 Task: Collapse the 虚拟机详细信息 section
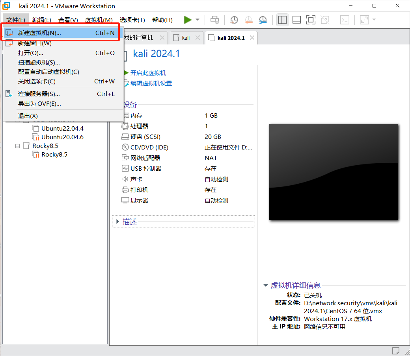tap(266, 285)
